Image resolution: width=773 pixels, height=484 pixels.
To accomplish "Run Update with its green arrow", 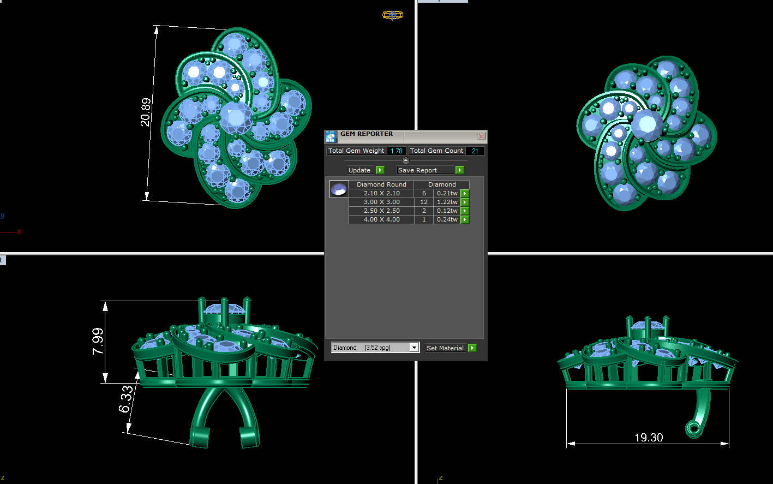I will coord(380,170).
